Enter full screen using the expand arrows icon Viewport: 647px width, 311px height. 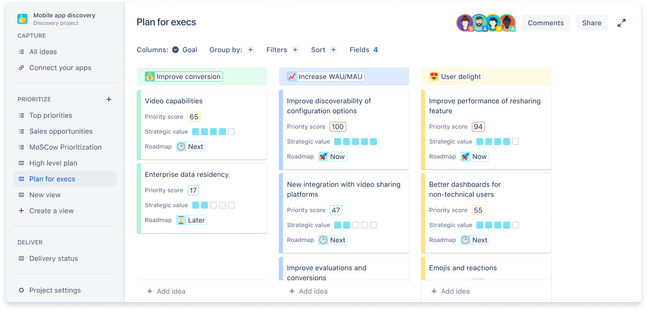click(x=622, y=22)
